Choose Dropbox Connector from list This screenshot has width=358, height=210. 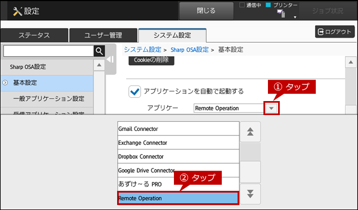(x=178, y=157)
